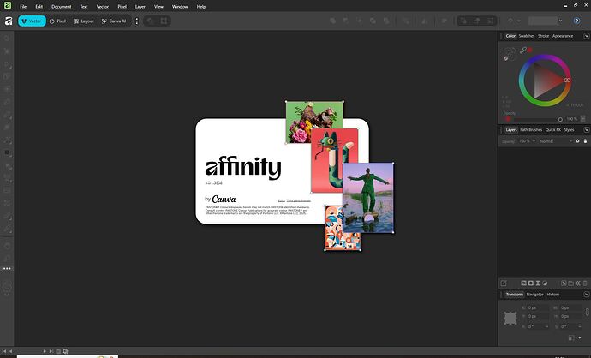Open the Transform tab

[x=515, y=295]
